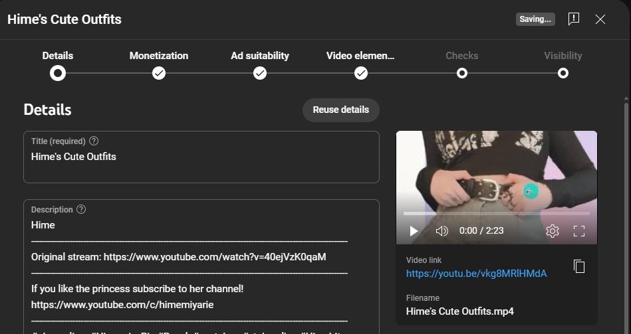The width and height of the screenshot is (631, 334).
Task: Click the send feedback icon
Action: pyautogui.click(x=573, y=19)
